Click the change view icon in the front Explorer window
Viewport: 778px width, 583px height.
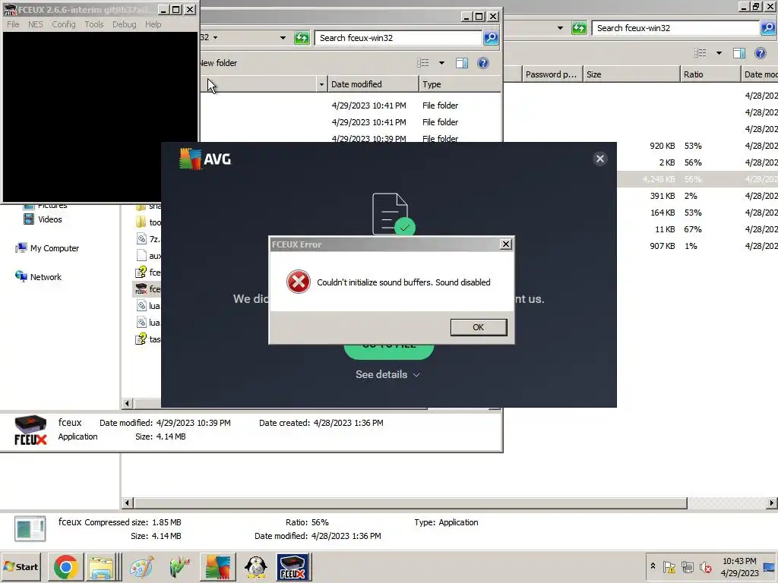(x=422, y=63)
